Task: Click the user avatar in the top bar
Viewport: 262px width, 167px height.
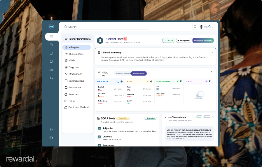Action: click(201, 27)
